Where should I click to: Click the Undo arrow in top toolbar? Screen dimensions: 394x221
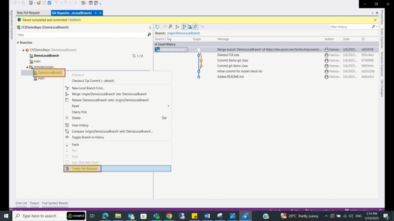[x=57, y=3]
